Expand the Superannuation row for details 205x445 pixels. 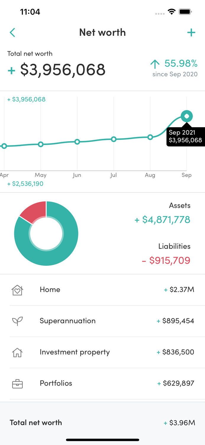[102, 321]
